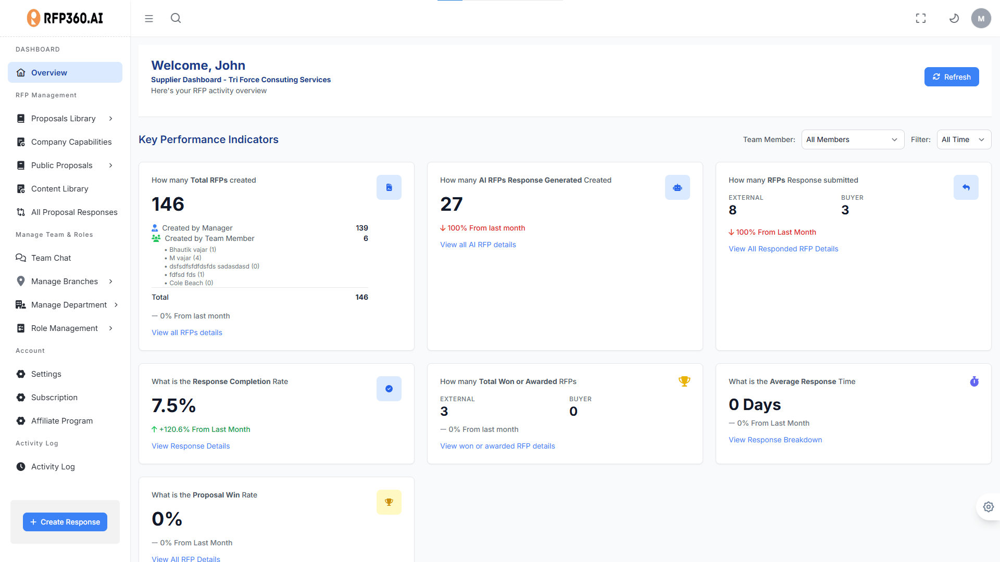The height and width of the screenshot is (562, 1000).
Task: Click the robot icon on AI RFPs card
Action: [677, 187]
